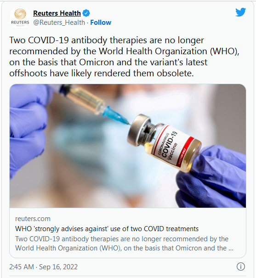Open the @Reuters_Health handle link
256x278 pixels.
[x=59, y=23]
